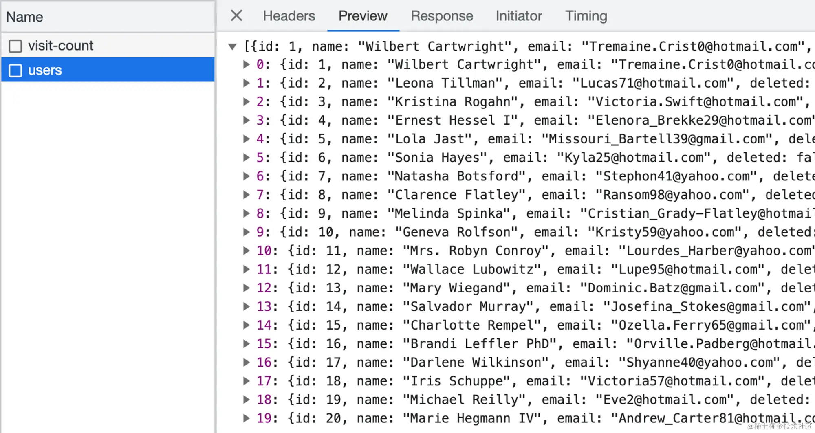
Task: Expand entry 3 Ernest Hessel I
Action: pos(246,120)
